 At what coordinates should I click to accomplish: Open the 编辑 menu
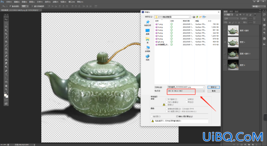click(17, 2)
